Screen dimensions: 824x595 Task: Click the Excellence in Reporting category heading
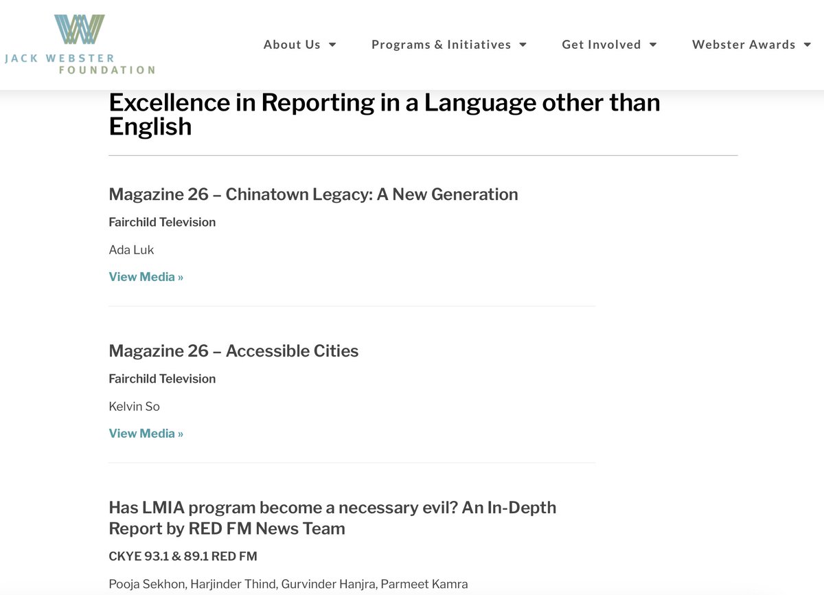click(385, 114)
